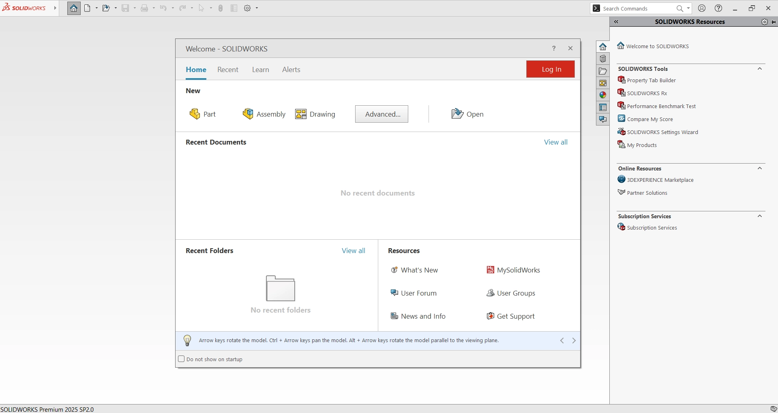Open the Get Support link
This screenshot has height=413, width=778.
[x=511, y=316]
